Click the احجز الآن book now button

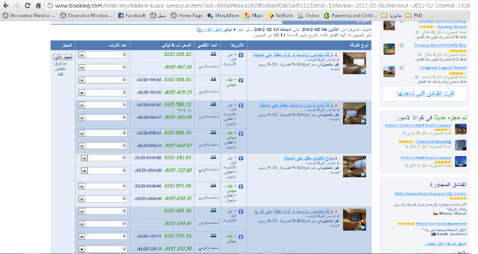coord(62,57)
